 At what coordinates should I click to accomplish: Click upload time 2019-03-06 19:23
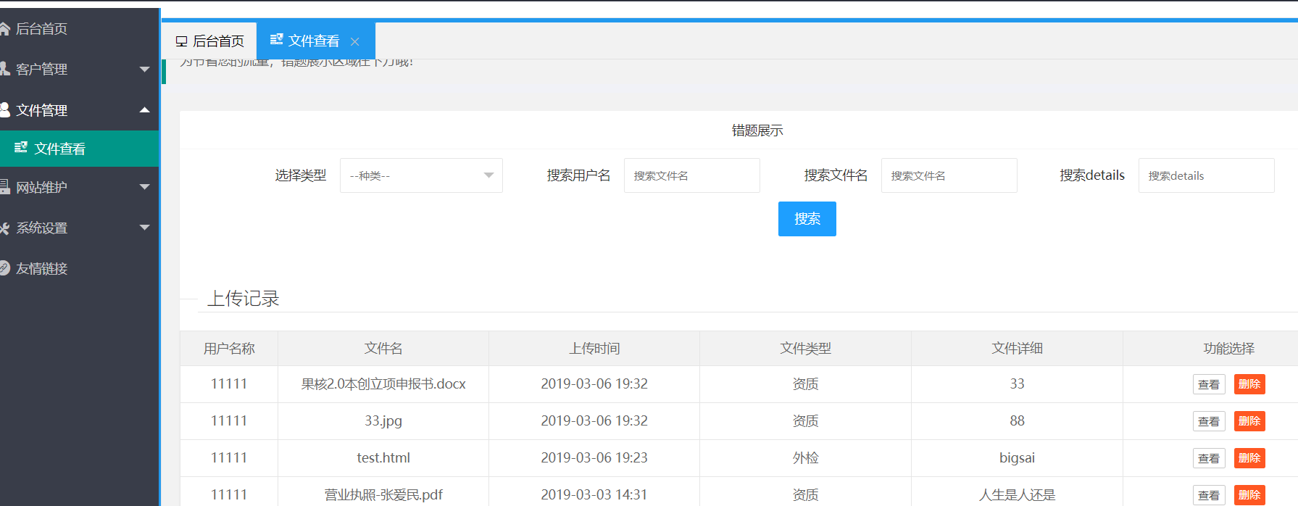point(594,458)
